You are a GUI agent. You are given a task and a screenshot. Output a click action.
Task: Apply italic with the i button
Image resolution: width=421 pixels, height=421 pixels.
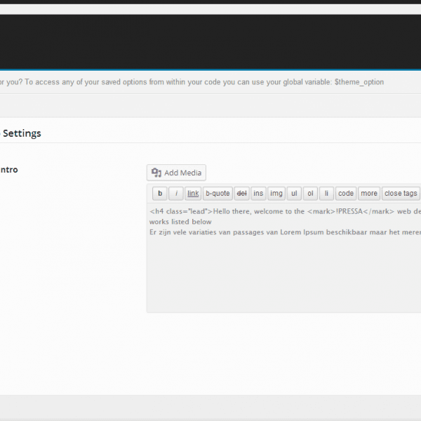(x=176, y=194)
